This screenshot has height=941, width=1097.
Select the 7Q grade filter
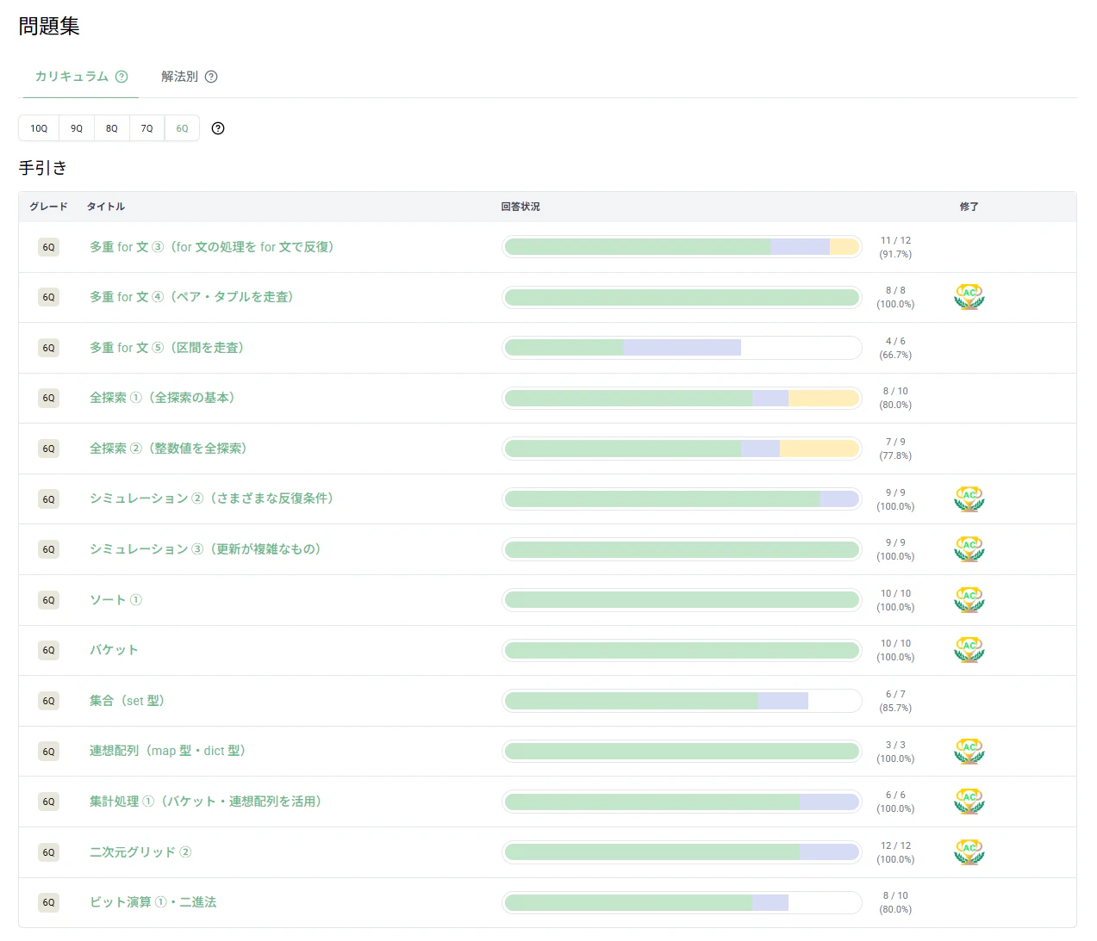pyautogui.click(x=147, y=128)
